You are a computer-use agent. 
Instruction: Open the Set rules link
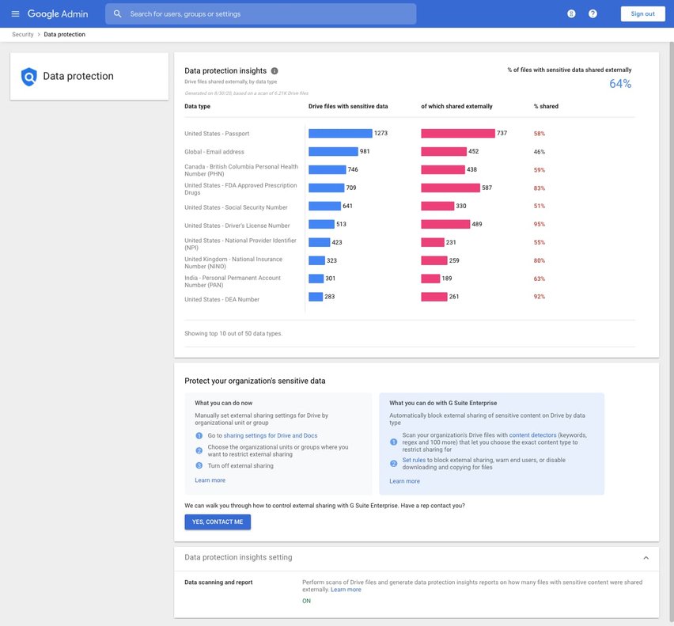point(414,460)
